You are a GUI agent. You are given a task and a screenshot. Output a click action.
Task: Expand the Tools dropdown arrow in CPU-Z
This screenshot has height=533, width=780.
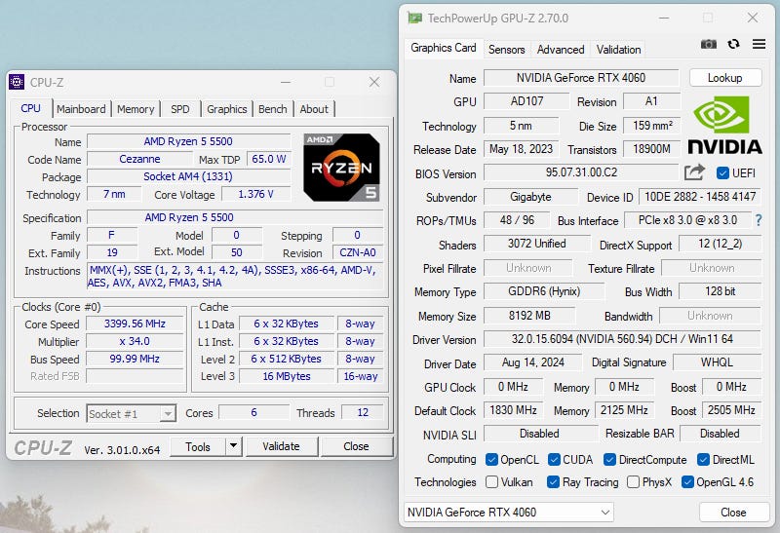tap(233, 446)
